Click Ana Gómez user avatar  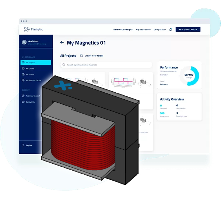coord(24,42)
